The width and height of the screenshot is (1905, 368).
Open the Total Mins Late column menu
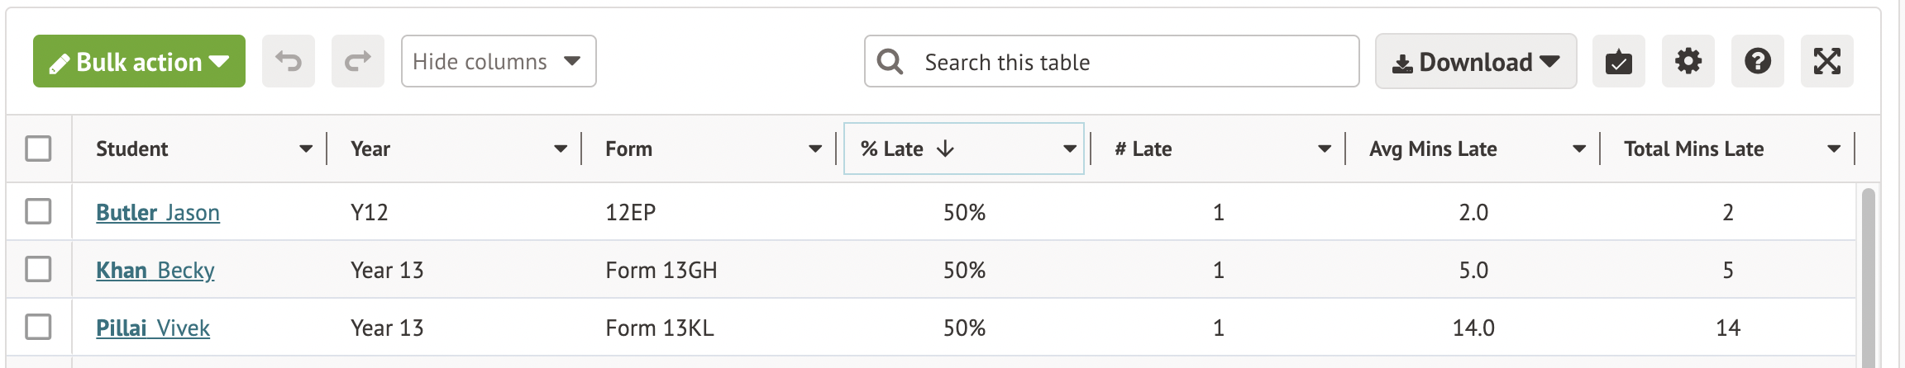[1834, 149]
